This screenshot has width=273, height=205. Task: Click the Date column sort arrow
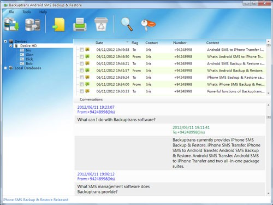point(127,42)
